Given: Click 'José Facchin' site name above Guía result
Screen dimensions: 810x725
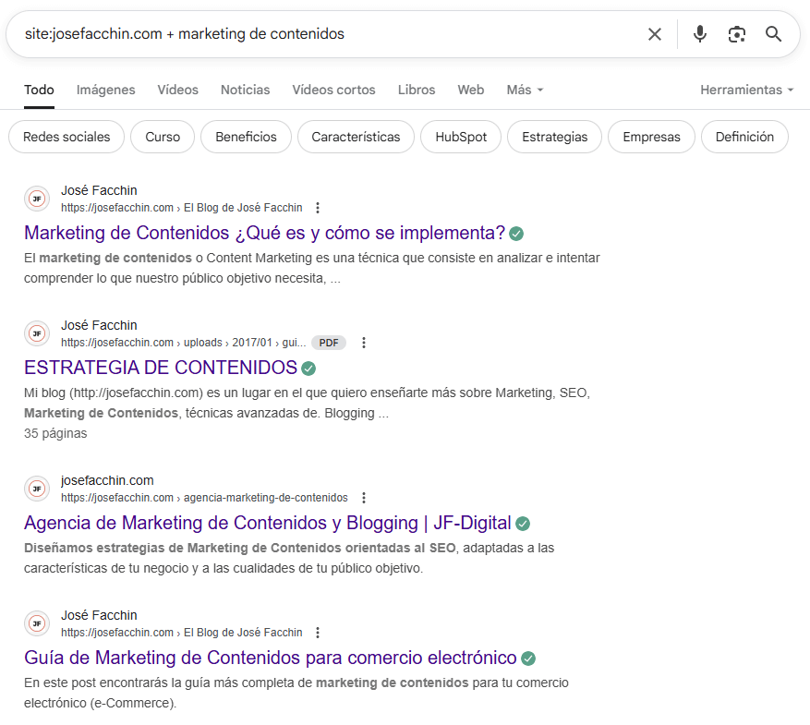Looking at the screenshot, I should coord(99,615).
